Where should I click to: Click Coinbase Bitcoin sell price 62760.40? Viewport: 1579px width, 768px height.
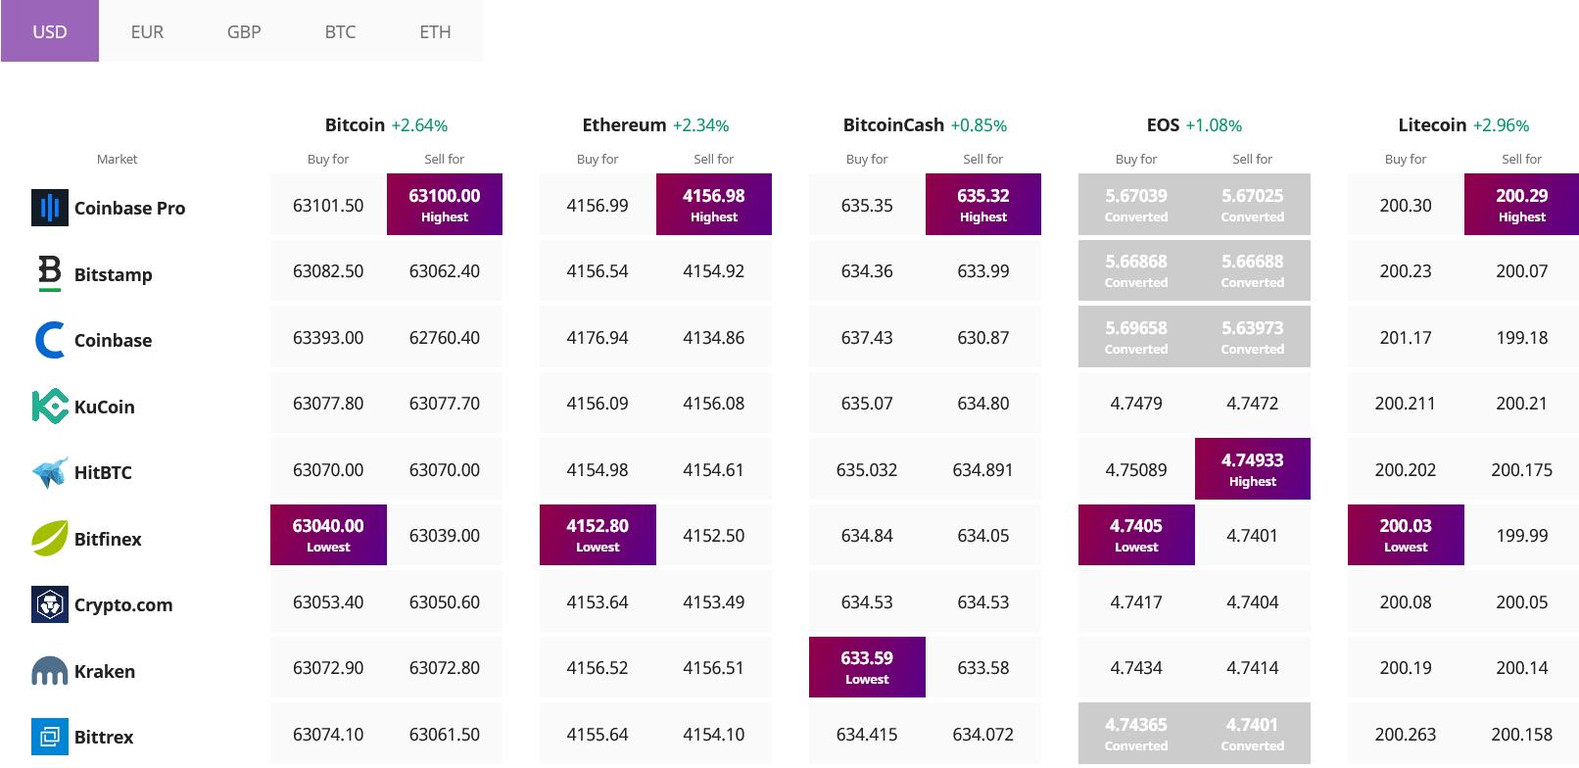pos(445,337)
